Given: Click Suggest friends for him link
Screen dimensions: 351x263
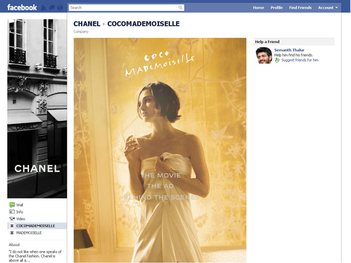Looking at the screenshot, I should 300,60.
